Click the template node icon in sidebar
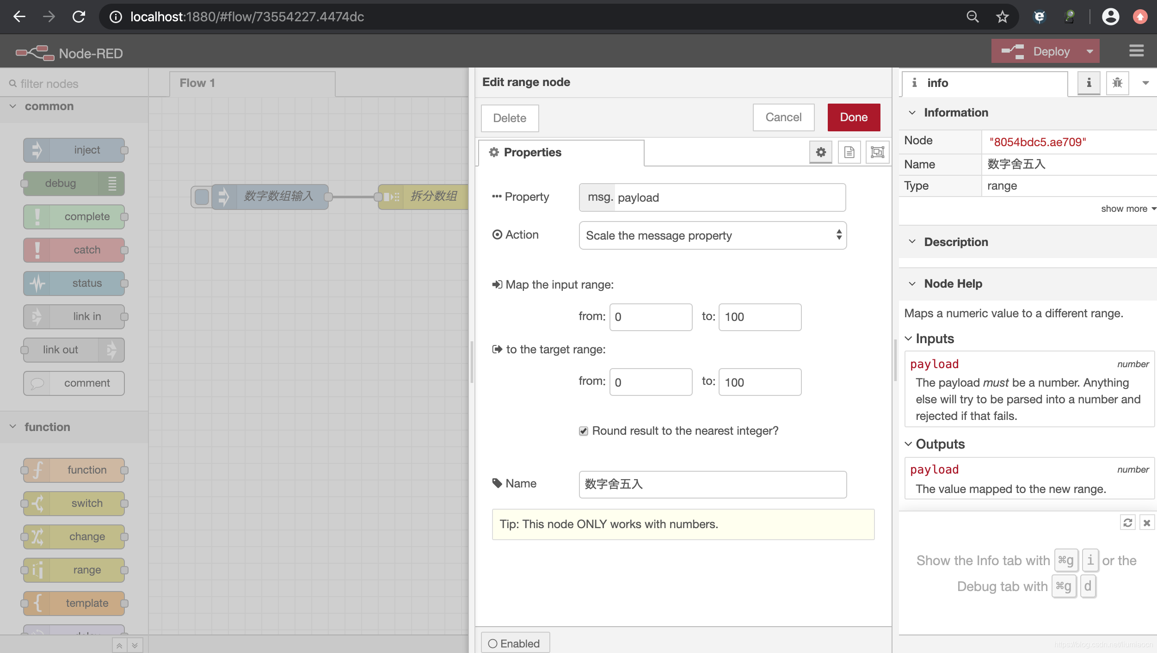The image size is (1157, 653). coord(37,602)
